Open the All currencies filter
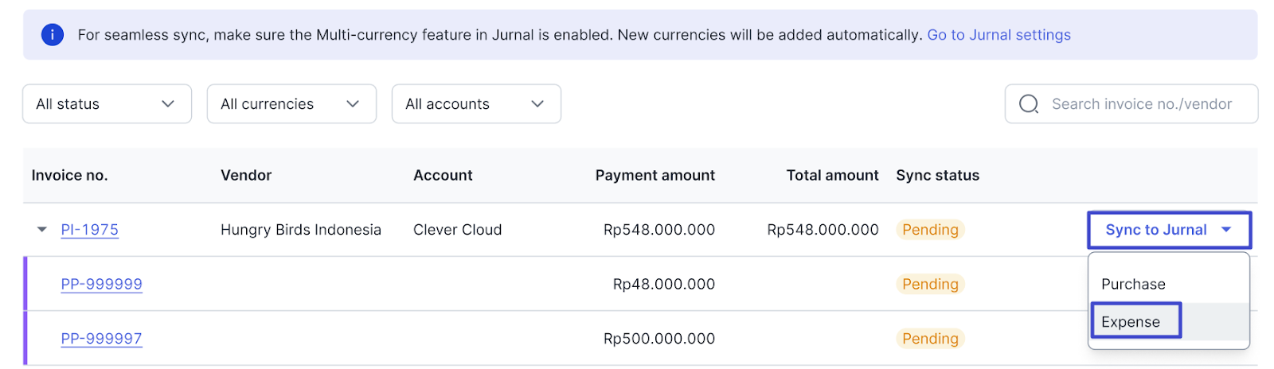This screenshot has height=369, width=1274. (292, 104)
